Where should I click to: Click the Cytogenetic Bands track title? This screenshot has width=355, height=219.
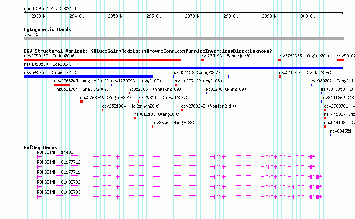coord(47,29)
